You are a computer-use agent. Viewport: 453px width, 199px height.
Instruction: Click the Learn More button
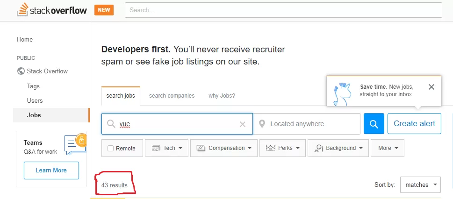pos(51,171)
